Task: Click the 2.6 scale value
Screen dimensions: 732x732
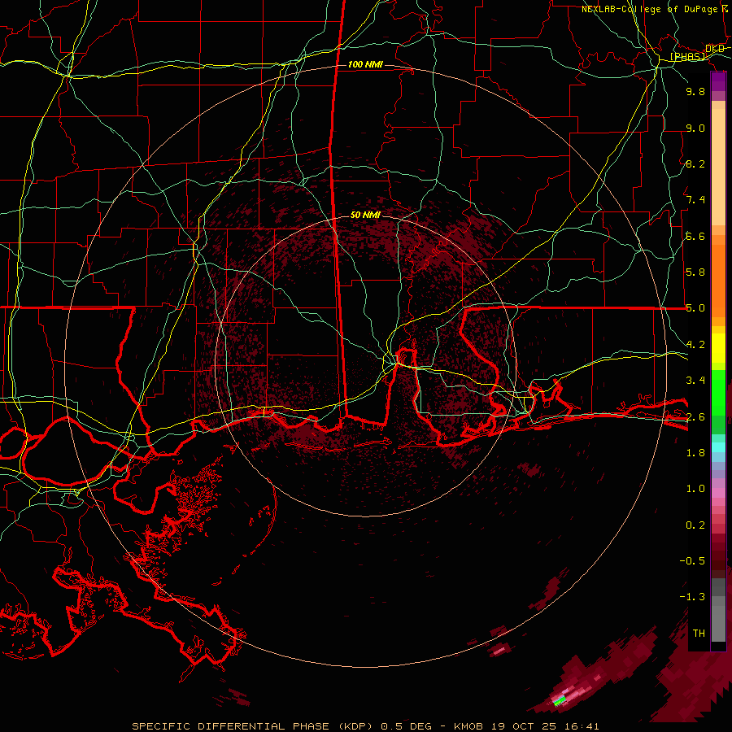Action: coord(695,416)
